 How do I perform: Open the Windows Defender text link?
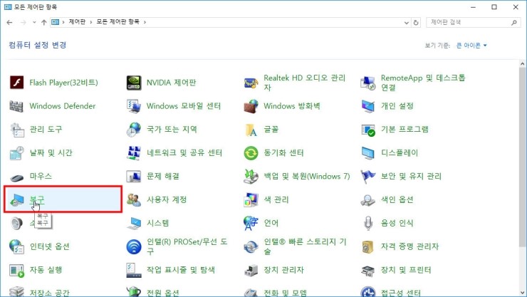63,106
